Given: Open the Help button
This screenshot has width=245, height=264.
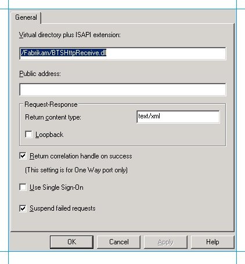Looking at the screenshot, I should click(x=212, y=242).
